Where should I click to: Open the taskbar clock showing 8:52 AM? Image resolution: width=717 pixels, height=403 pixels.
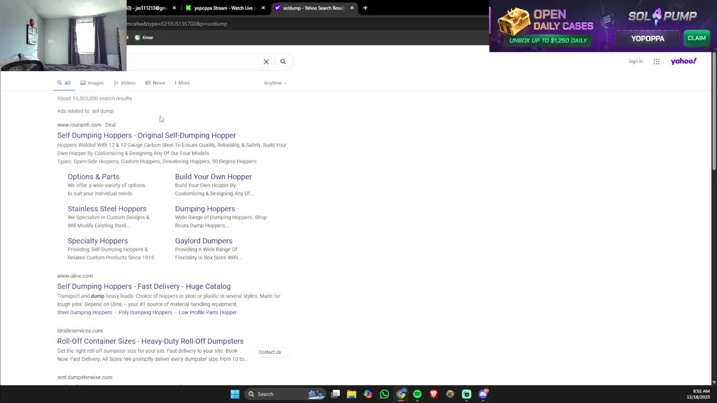pyautogui.click(x=699, y=394)
